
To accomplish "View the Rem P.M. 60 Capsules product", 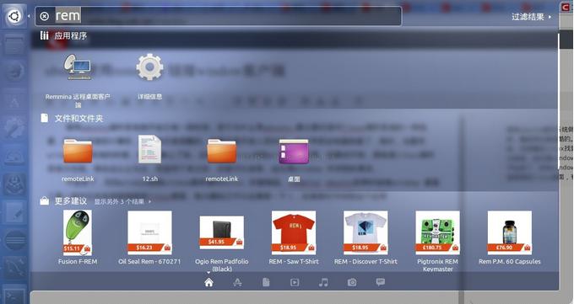I will click(510, 232).
